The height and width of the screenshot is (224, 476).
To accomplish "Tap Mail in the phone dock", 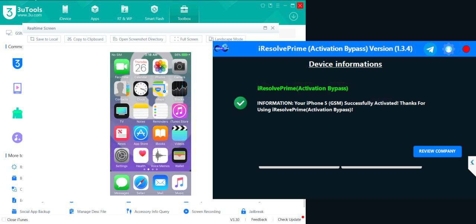I will [x=160, y=183].
